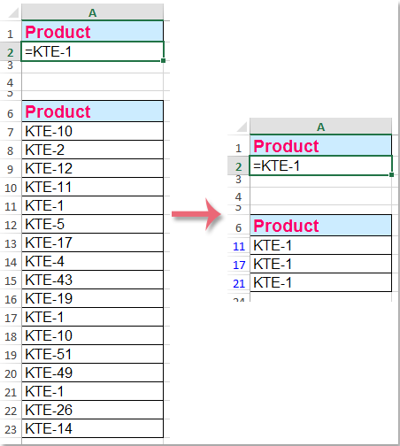Select column A header in right sheet

coord(320,127)
